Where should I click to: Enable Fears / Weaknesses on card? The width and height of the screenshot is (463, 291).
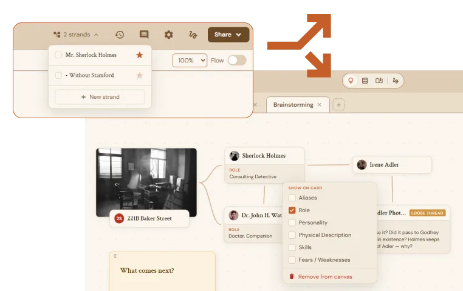[292, 260]
